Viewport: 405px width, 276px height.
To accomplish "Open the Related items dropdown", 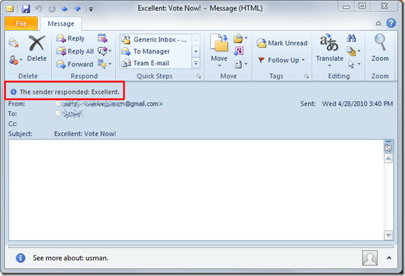I will [x=353, y=51].
